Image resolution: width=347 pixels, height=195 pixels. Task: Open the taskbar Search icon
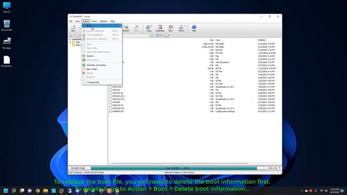(14, 191)
